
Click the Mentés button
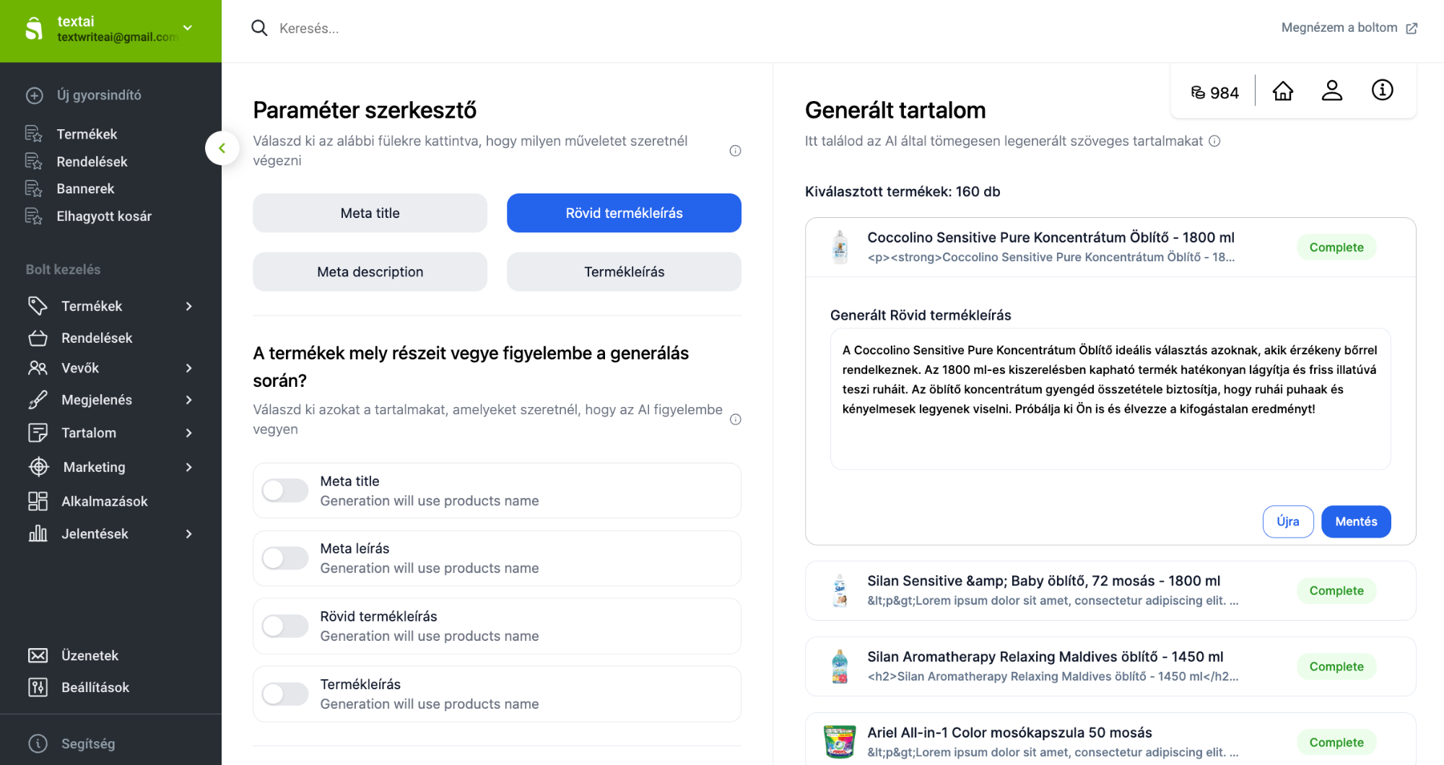(x=1356, y=521)
